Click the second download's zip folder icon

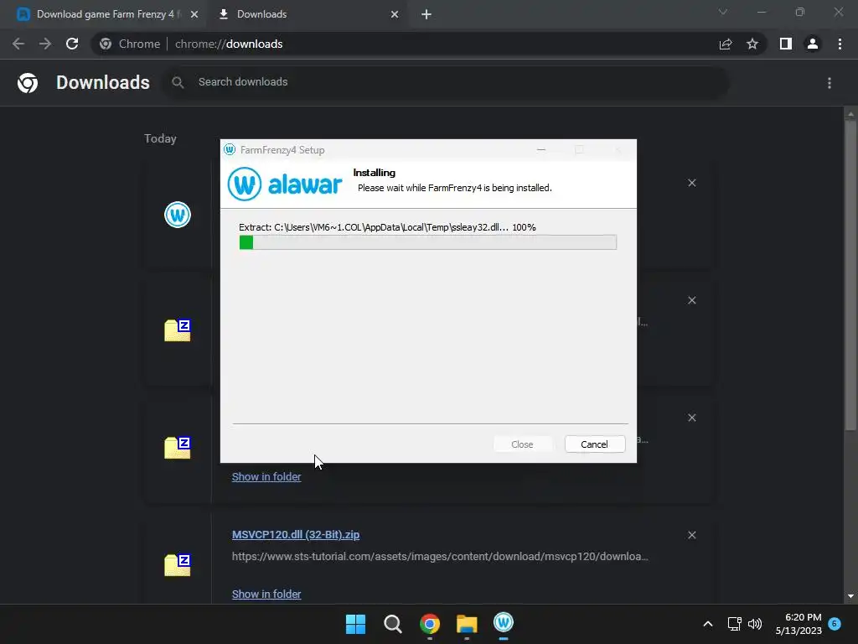(178, 330)
